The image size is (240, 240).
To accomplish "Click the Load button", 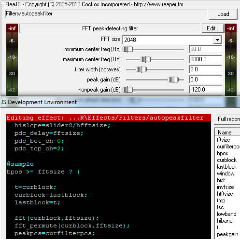I will [223, 14].
